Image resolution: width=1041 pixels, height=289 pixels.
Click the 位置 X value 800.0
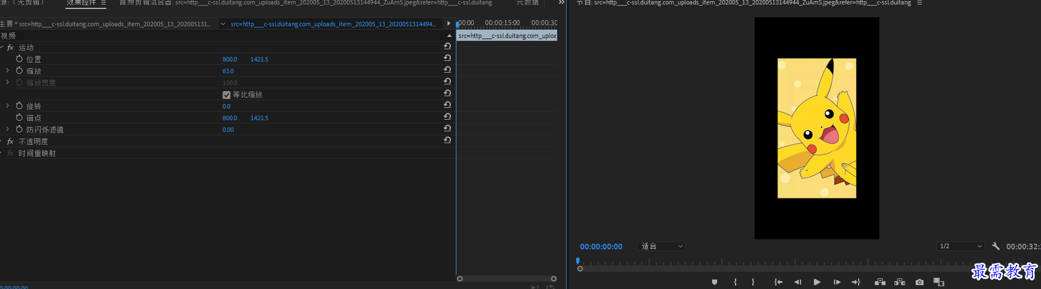click(230, 59)
